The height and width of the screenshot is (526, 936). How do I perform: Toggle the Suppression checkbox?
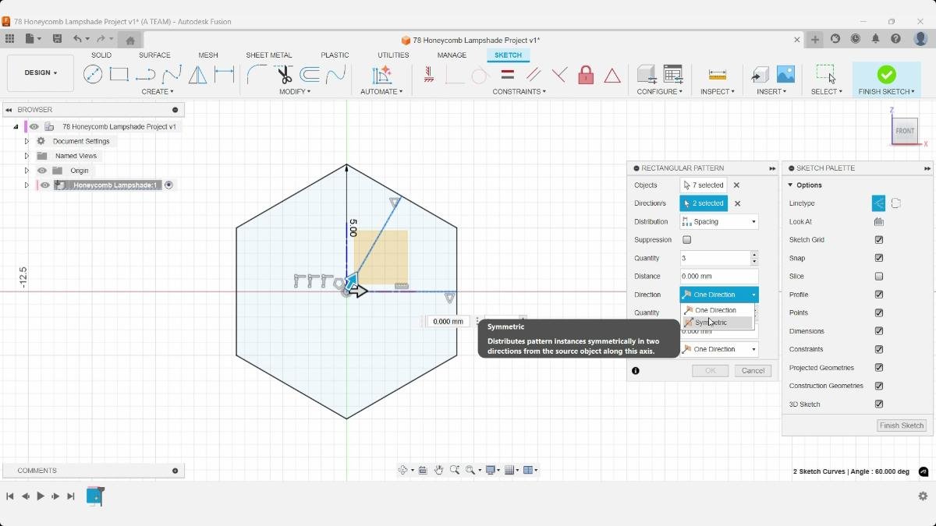coord(686,240)
